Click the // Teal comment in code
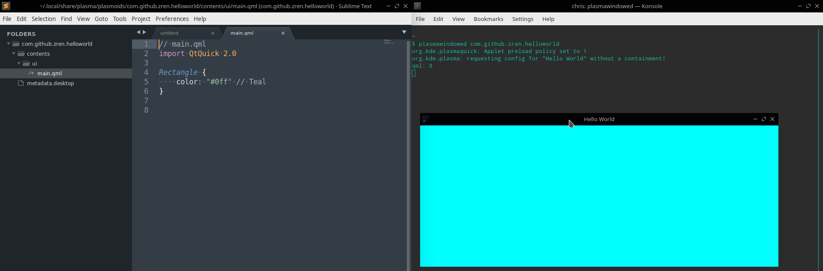Image resolution: width=823 pixels, height=271 pixels. (x=251, y=82)
